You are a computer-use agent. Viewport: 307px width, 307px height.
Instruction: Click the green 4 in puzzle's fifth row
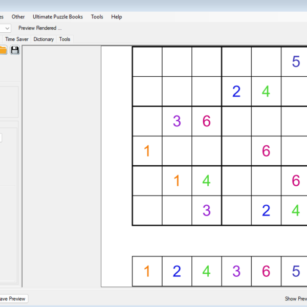[x=207, y=181]
